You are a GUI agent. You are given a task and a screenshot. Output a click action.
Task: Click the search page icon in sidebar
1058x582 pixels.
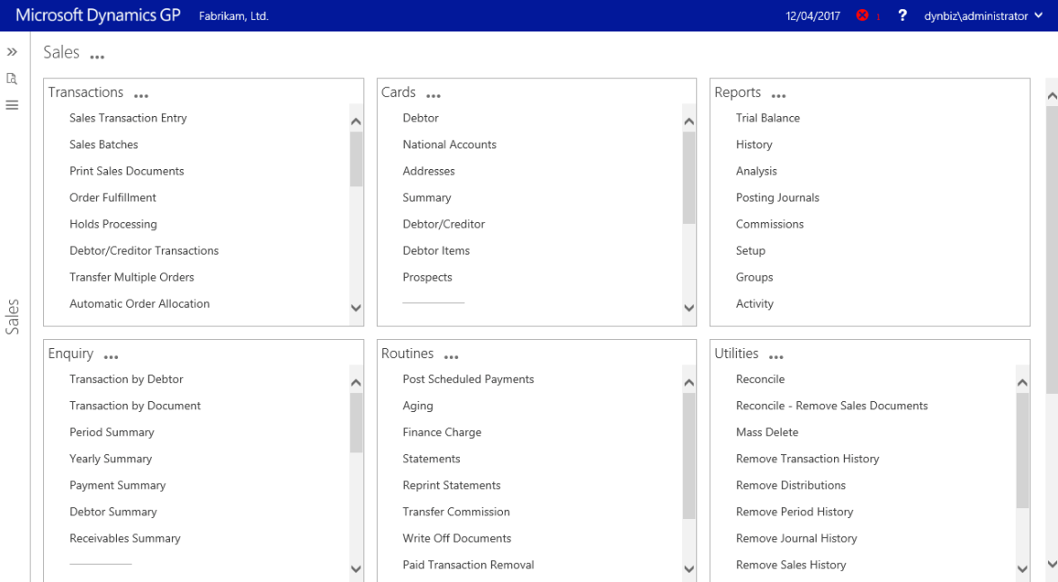tap(13, 79)
